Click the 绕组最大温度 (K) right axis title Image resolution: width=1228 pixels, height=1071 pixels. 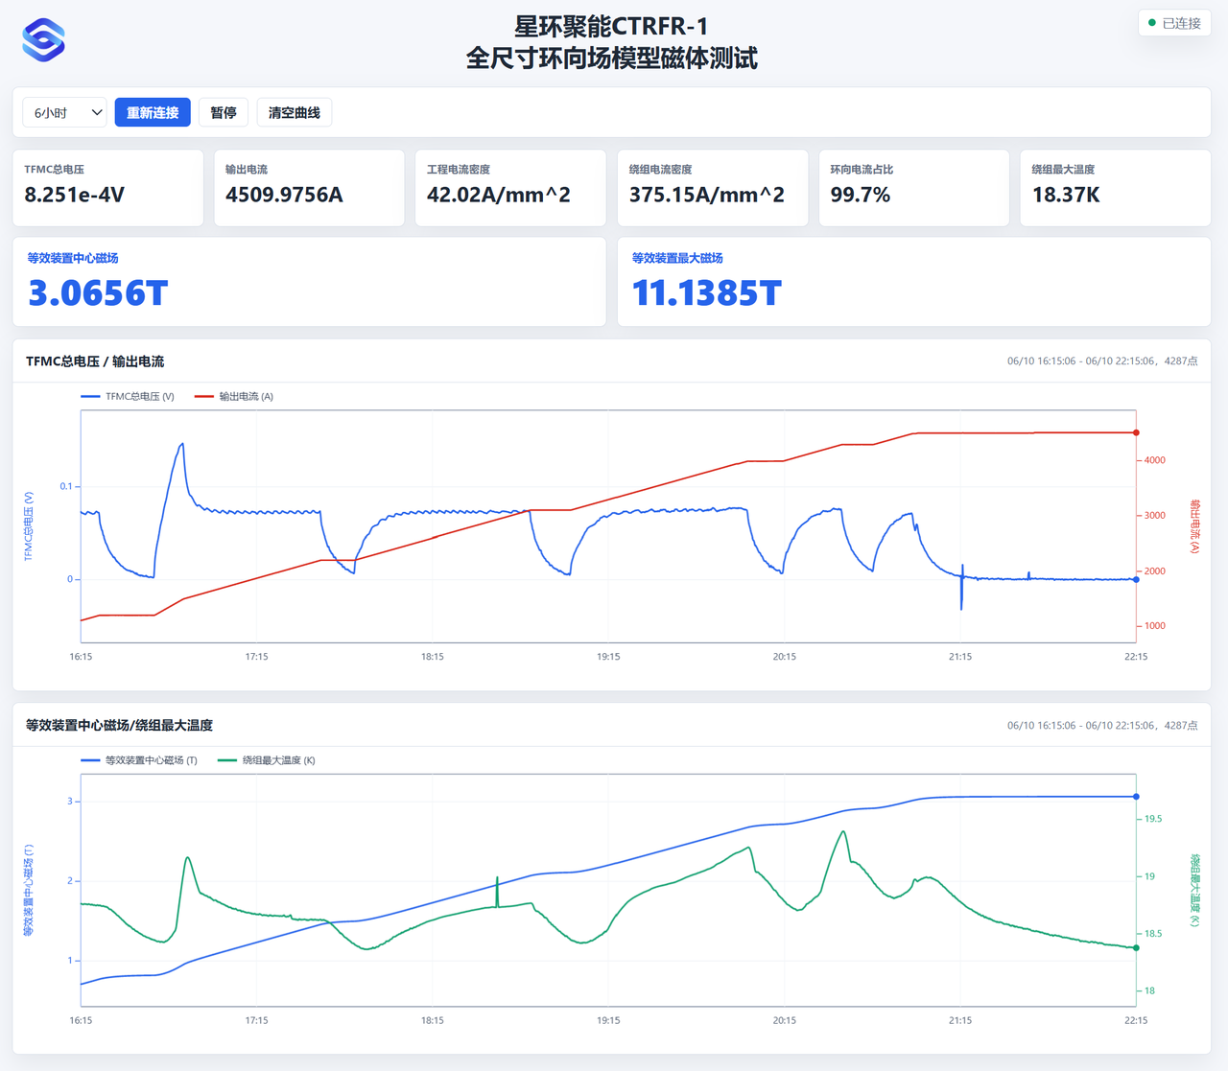1195,890
